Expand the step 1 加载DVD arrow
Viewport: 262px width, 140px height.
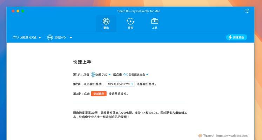pos(109,75)
